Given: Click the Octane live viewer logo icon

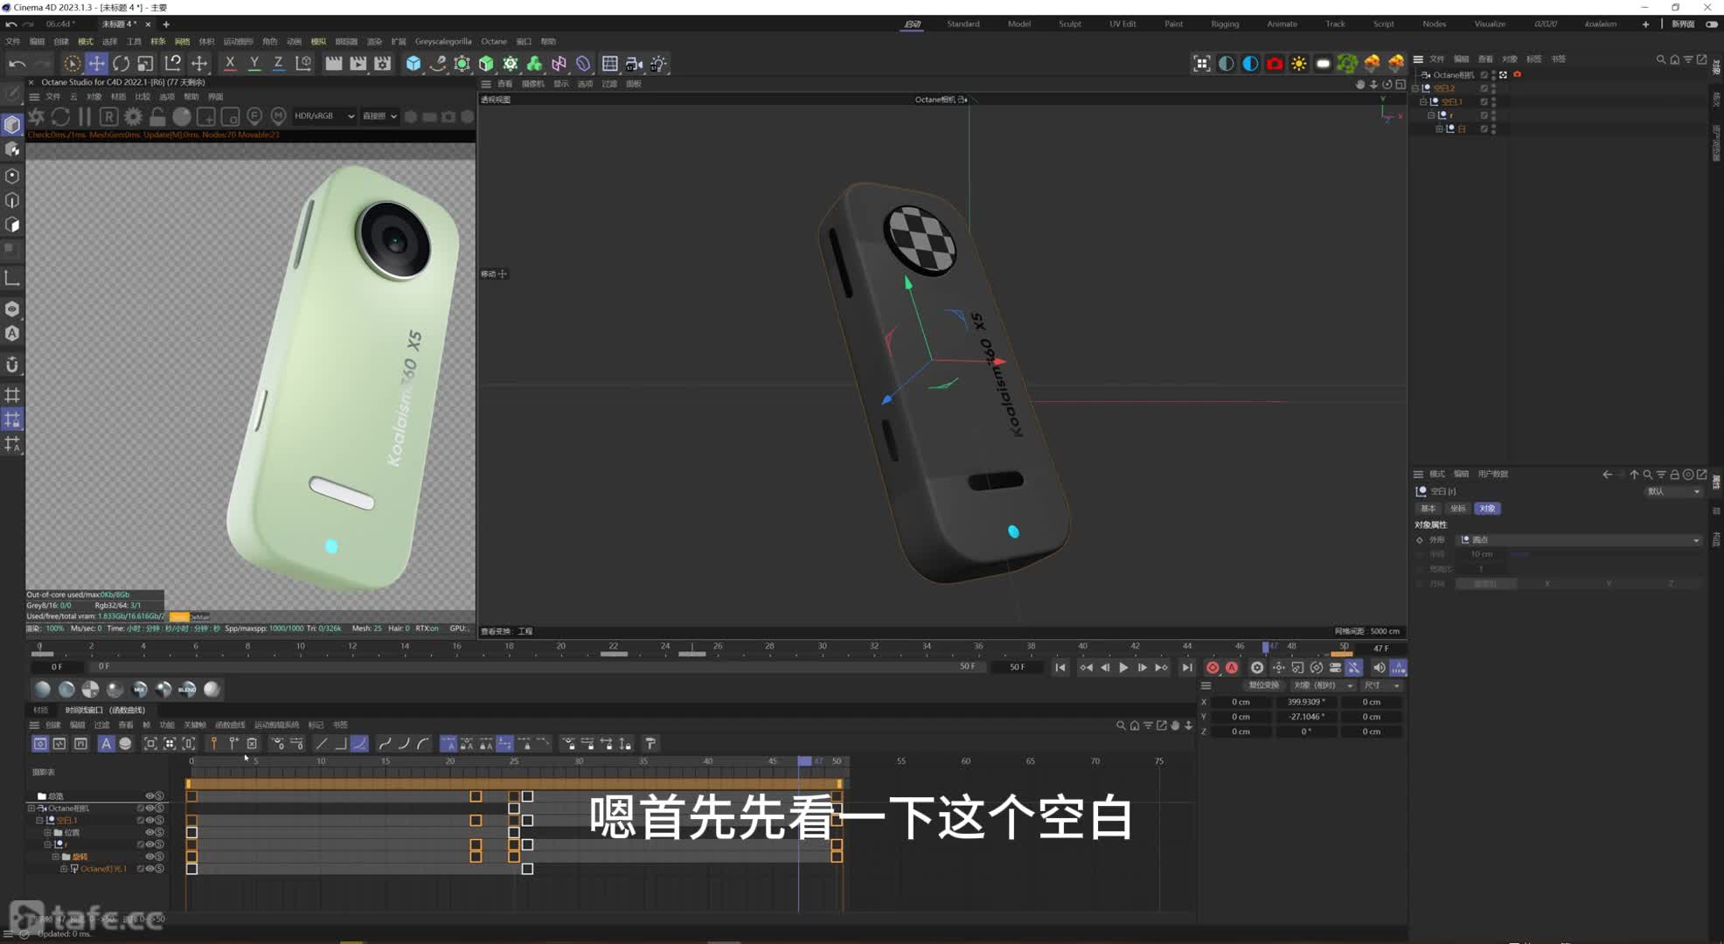Looking at the screenshot, I should [x=36, y=115].
